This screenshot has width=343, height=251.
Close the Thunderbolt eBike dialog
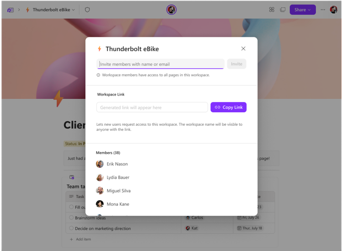[243, 48]
